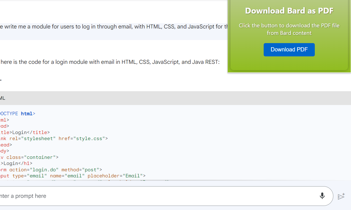Click the user prompt message text
Screen dimensions: 351x210
114,27
